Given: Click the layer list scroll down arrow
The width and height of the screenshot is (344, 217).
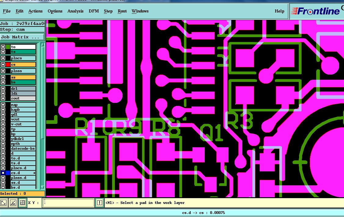Looking at the screenshot, I should tap(42, 187).
